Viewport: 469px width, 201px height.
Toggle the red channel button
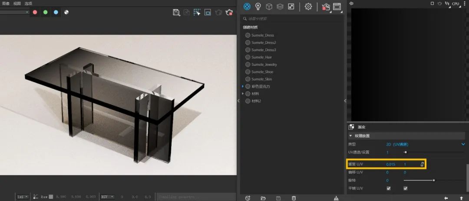tap(35, 12)
